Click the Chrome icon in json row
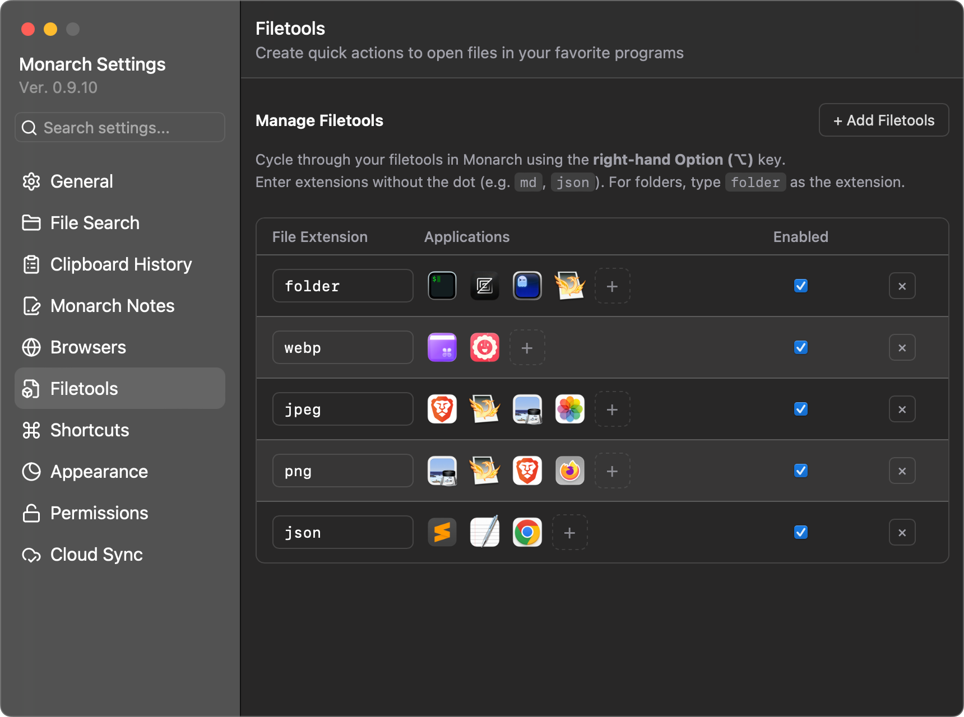The image size is (964, 717). tap(527, 532)
